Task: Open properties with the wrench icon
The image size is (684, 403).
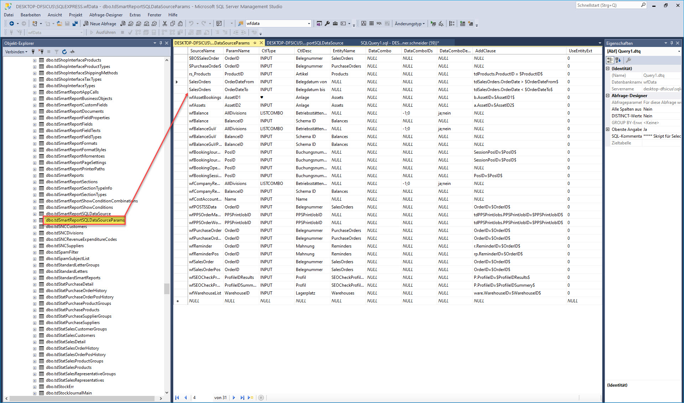Action: pyautogui.click(x=327, y=23)
